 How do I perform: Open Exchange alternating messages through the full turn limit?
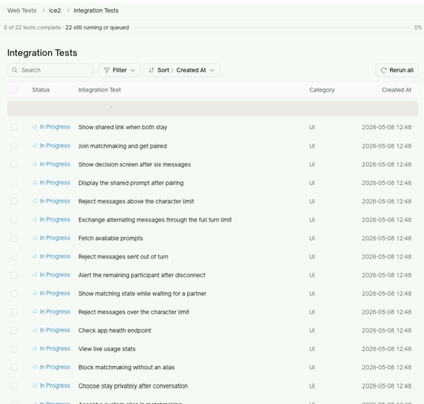point(155,220)
